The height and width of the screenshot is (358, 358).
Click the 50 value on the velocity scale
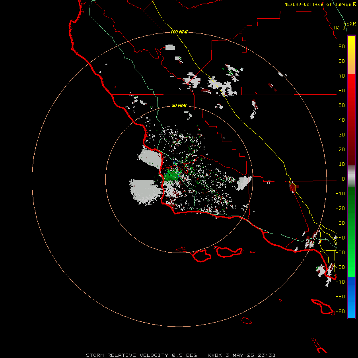point(342,105)
